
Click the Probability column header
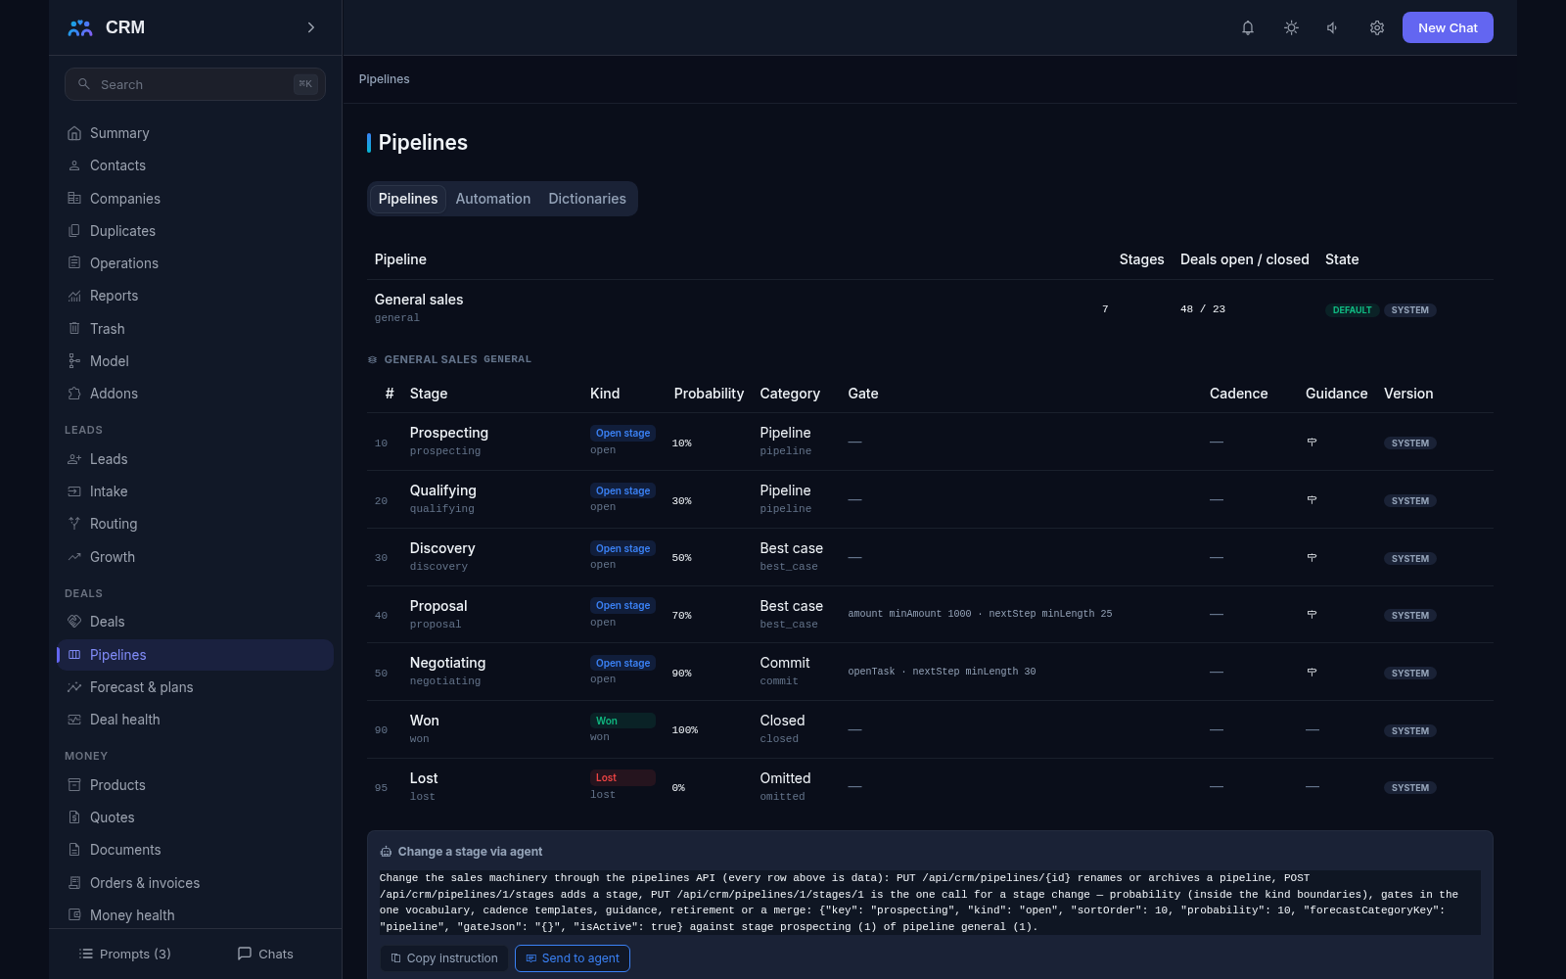[709, 394]
